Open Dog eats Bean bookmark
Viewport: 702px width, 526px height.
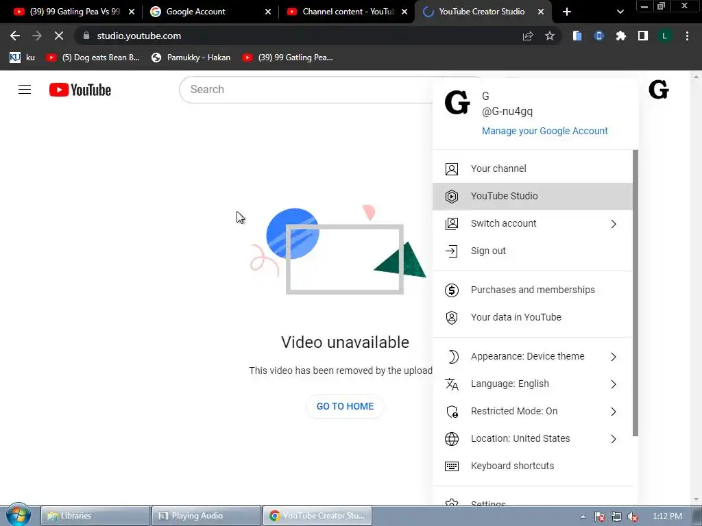[93, 58]
